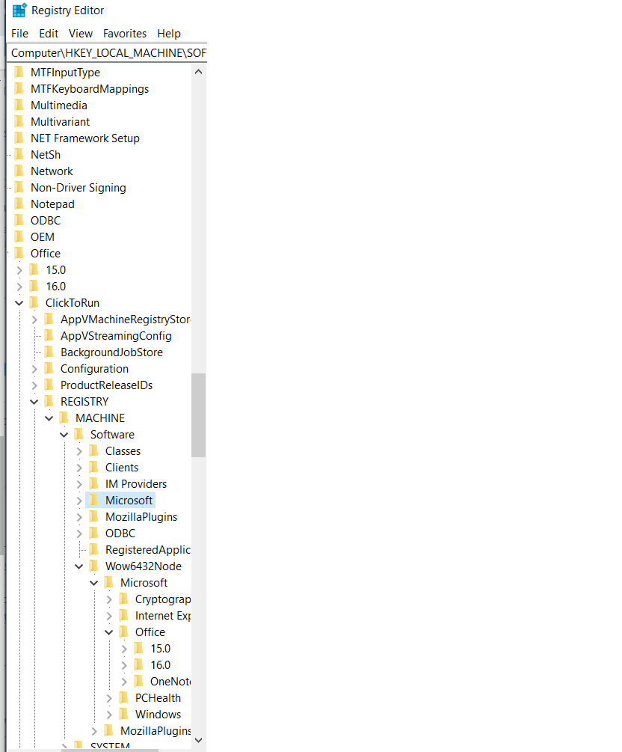Expand the highlighted Microsoft key

79,501
